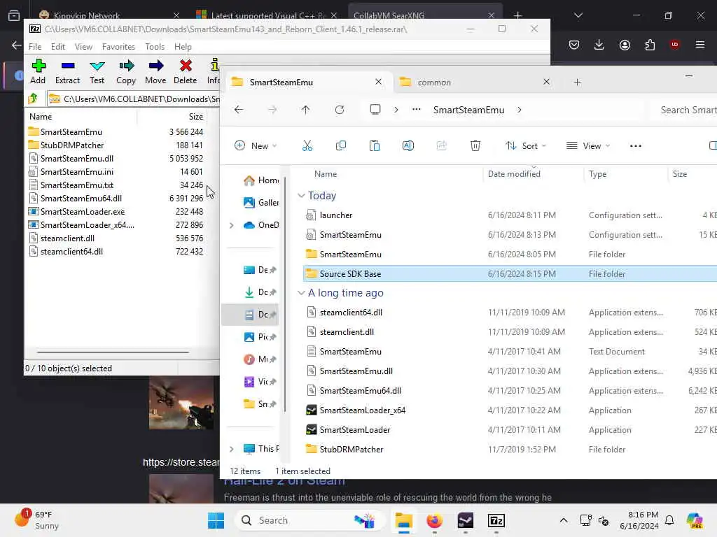717x537 pixels.
Task: Open File Explorer from the taskbar
Action: [x=404, y=520]
